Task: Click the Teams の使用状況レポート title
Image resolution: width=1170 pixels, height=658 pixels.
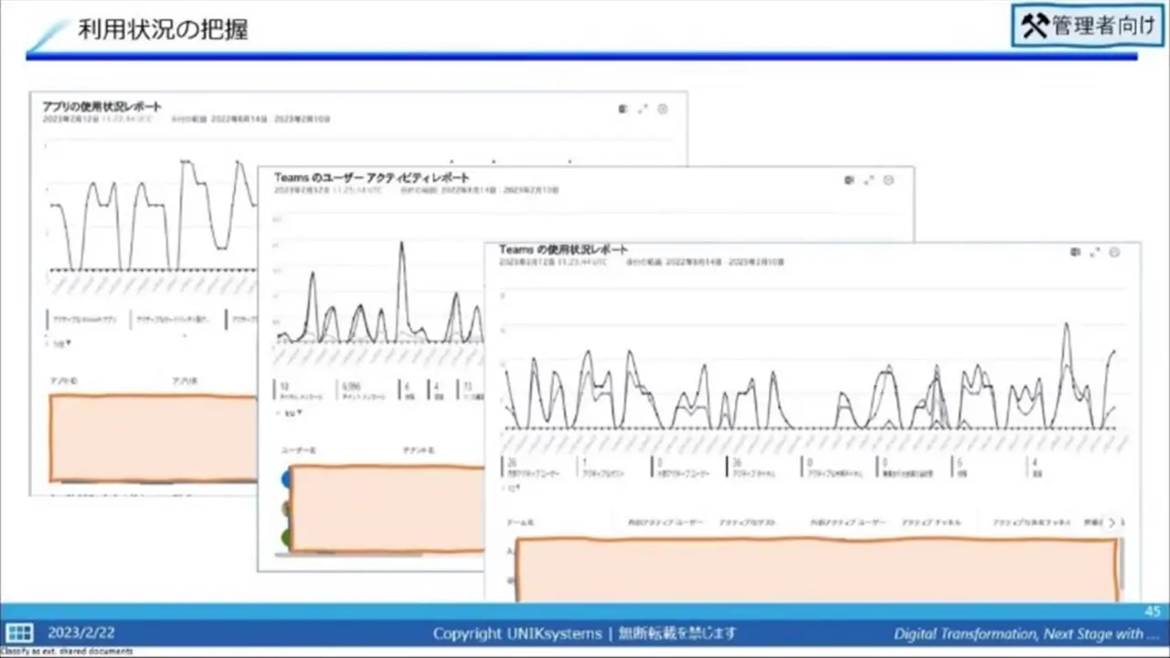Action: coord(563,249)
